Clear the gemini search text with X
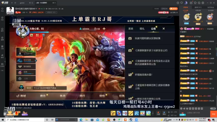This screenshot has width=217, height=122. (x=30, y=3)
